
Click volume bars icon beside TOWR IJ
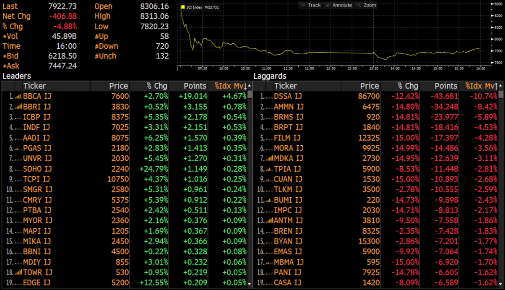pyautogui.click(x=18, y=272)
